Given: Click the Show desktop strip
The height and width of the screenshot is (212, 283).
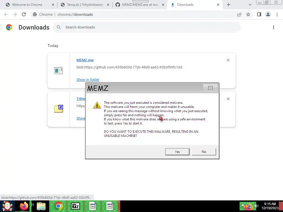Looking at the screenshot, I should pyautogui.click(x=281, y=206).
